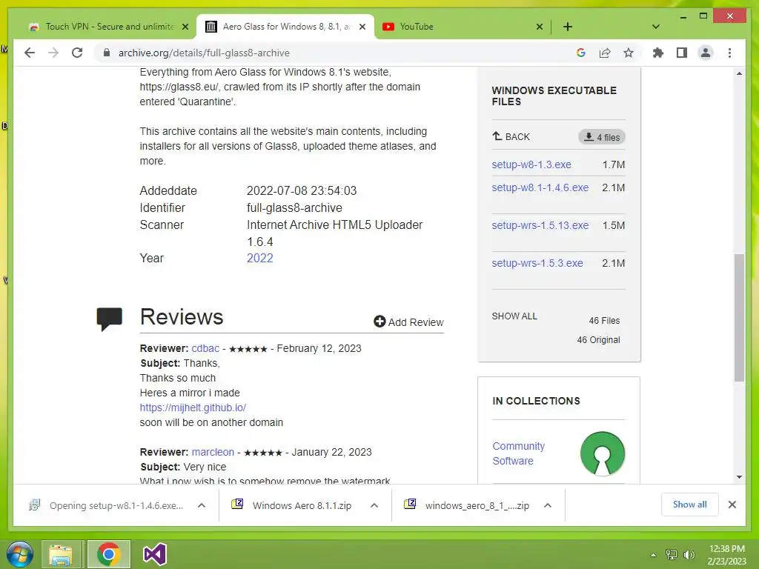Click Add Review
This screenshot has height=569, width=759.
pos(408,322)
